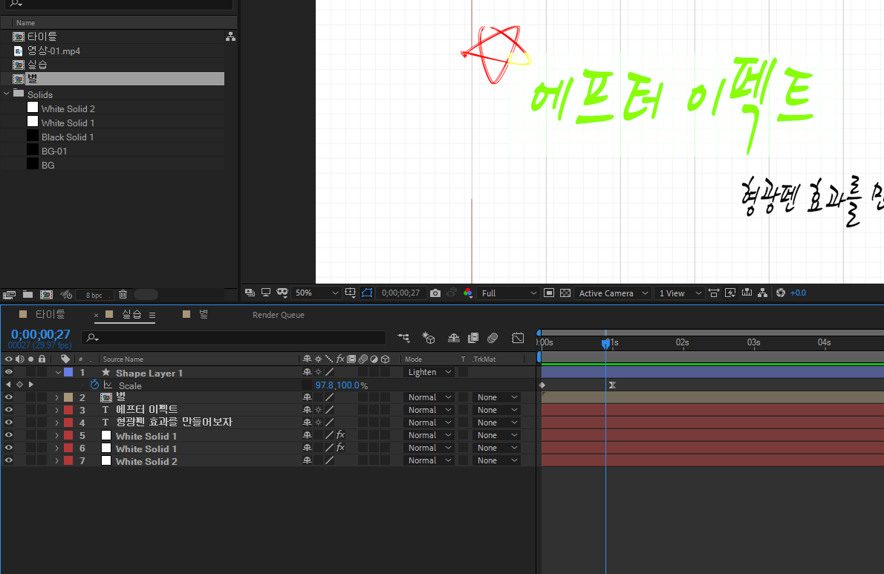Hide Shape Layer 1 using eye toggle
Screen dimensions: 884x574
[8, 372]
